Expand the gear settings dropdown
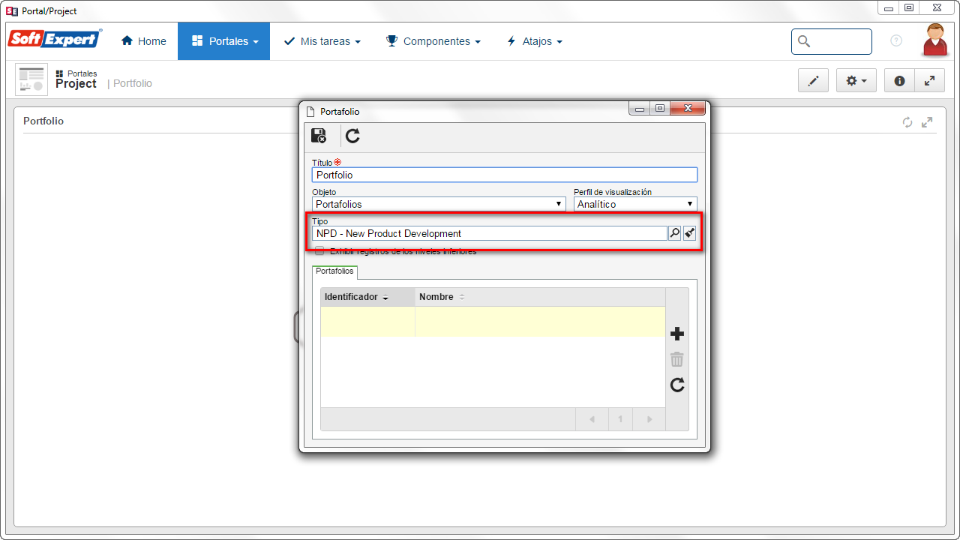 (x=856, y=81)
